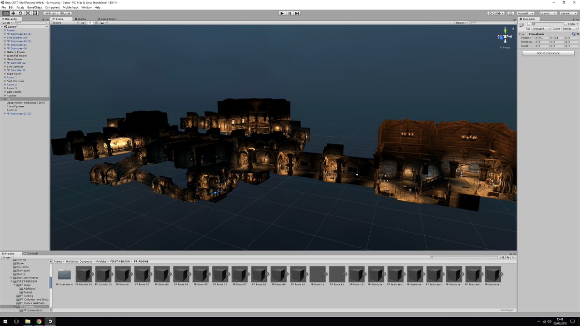Expand DunGen Presets folder
The width and height of the screenshot is (580, 326).
click(12, 278)
